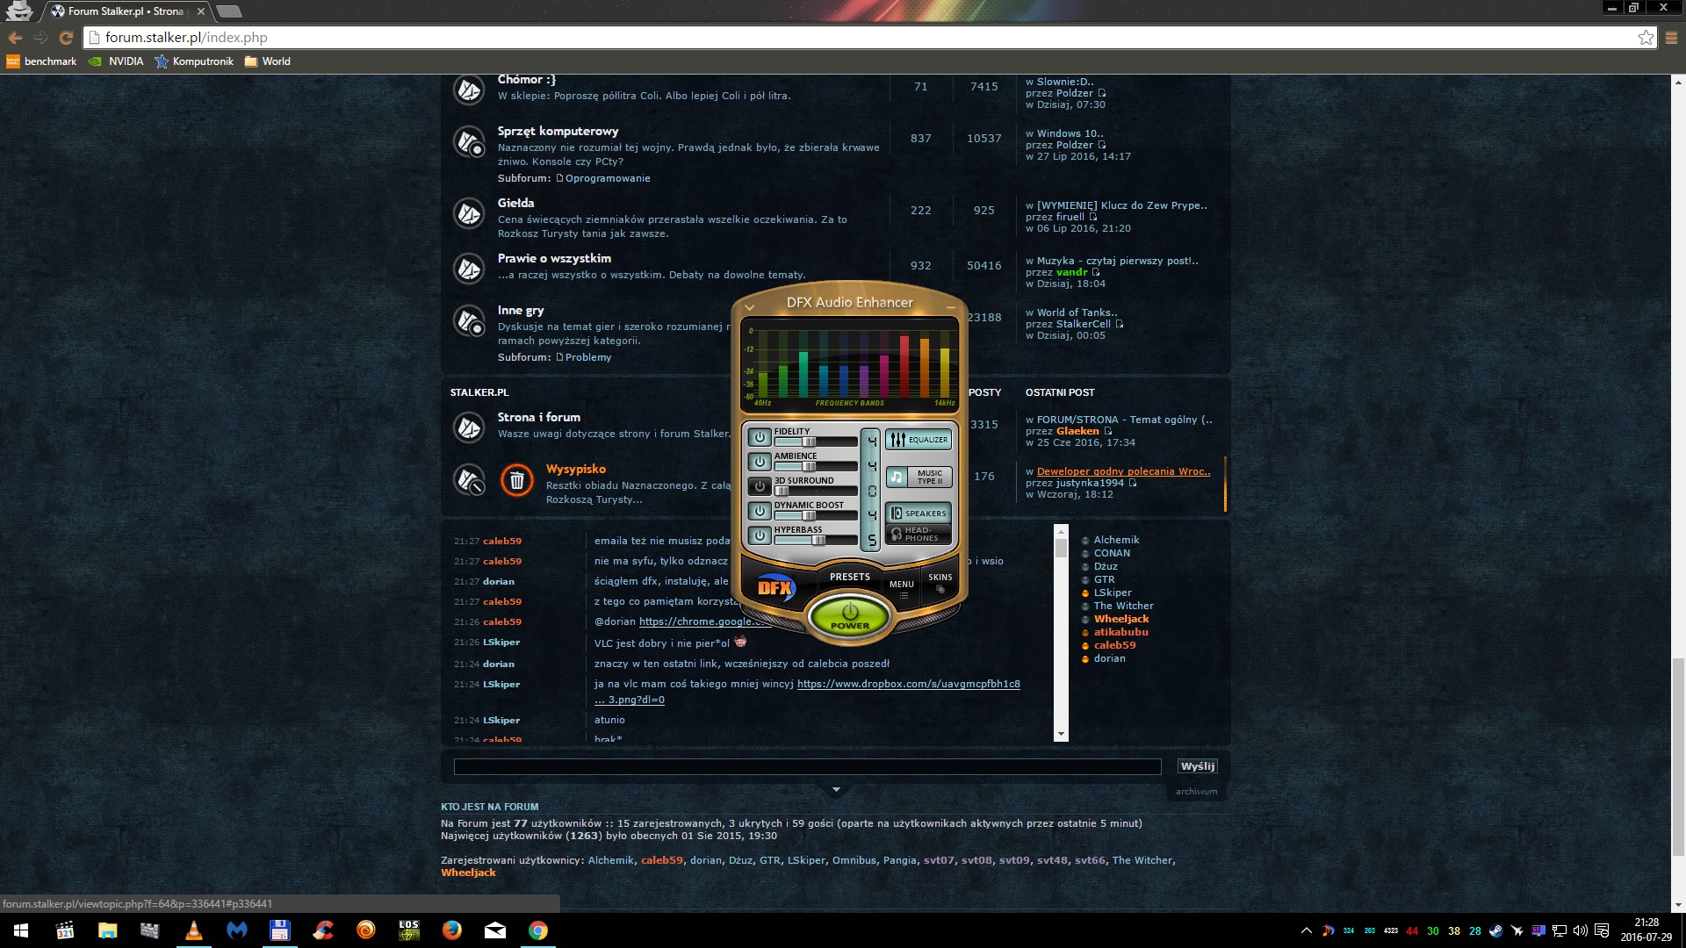Turn off DFX with the green Power button

click(x=850, y=615)
